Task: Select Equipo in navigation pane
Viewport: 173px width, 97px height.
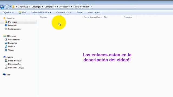Action: pyautogui.click(x=10, y=57)
